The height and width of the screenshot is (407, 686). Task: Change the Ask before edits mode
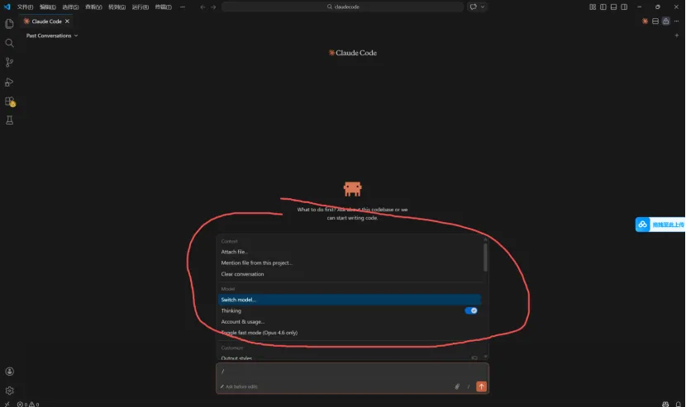239,386
